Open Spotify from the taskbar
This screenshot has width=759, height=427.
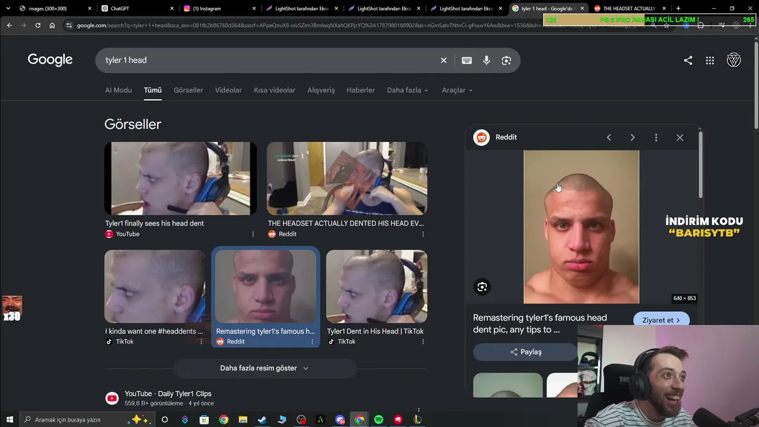click(x=379, y=419)
